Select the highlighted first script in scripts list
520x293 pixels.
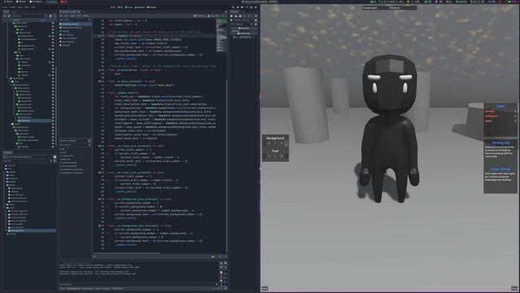click(75, 24)
